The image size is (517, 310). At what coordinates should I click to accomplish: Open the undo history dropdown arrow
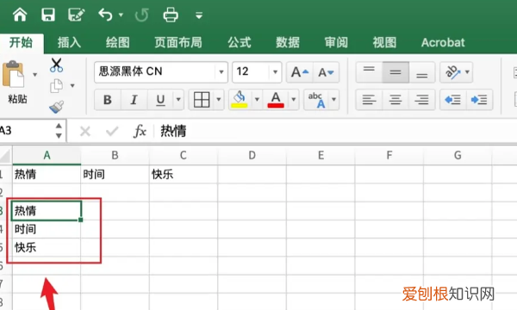click(121, 15)
